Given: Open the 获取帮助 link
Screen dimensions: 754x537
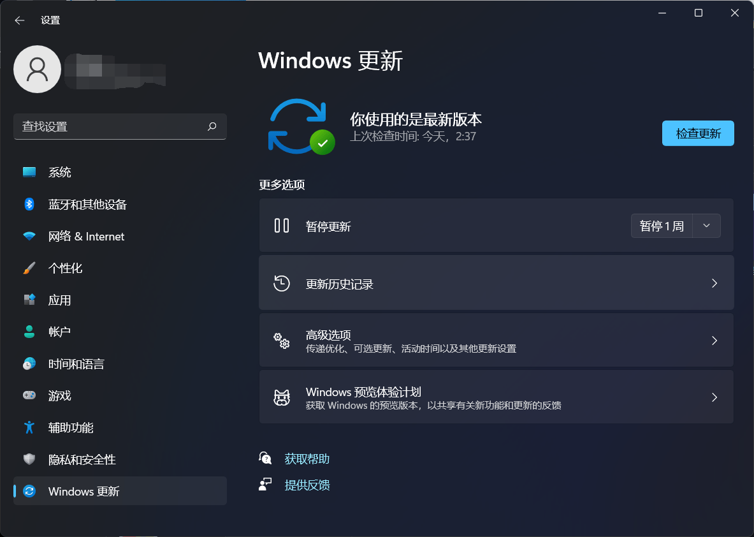Looking at the screenshot, I should pyautogui.click(x=307, y=458).
